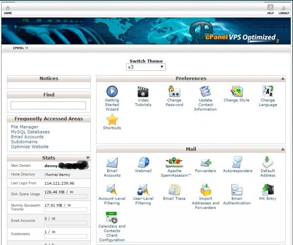The image size is (293, 245).
Task: Open Email Accounts frequently accessed link
Action: 27,137
